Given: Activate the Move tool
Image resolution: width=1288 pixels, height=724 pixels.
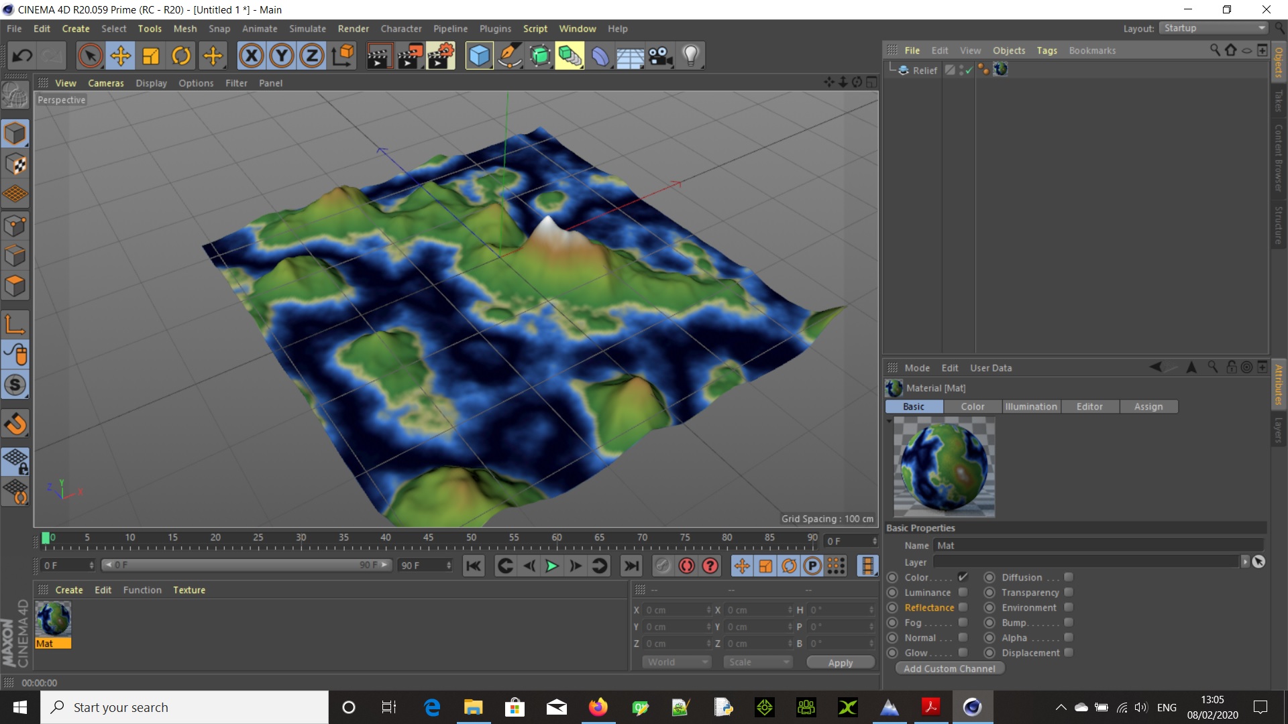Looking at the screenshot, I should tap(121, 56).
